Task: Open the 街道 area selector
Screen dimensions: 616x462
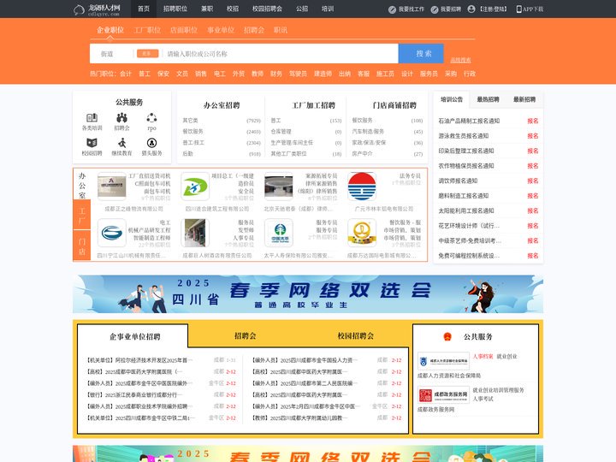Action: (107, 54)
